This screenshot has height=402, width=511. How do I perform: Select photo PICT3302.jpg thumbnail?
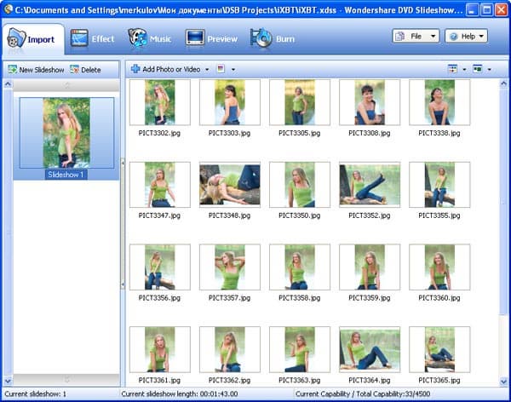coord(160,102)
